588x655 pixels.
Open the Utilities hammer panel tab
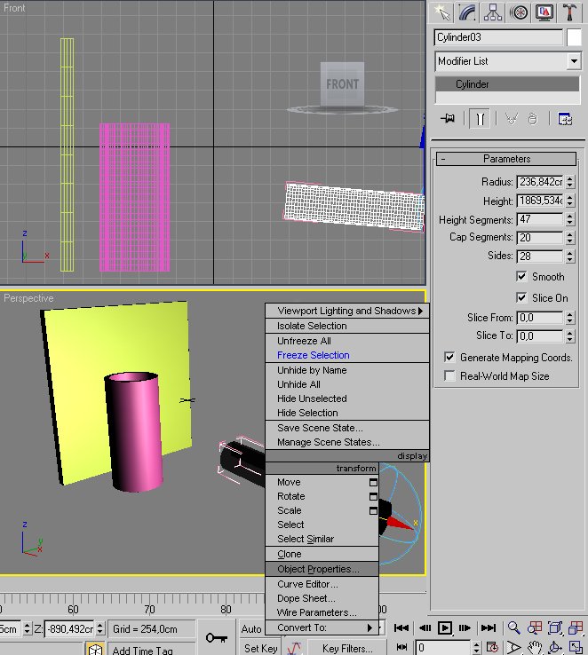(569, 12)
